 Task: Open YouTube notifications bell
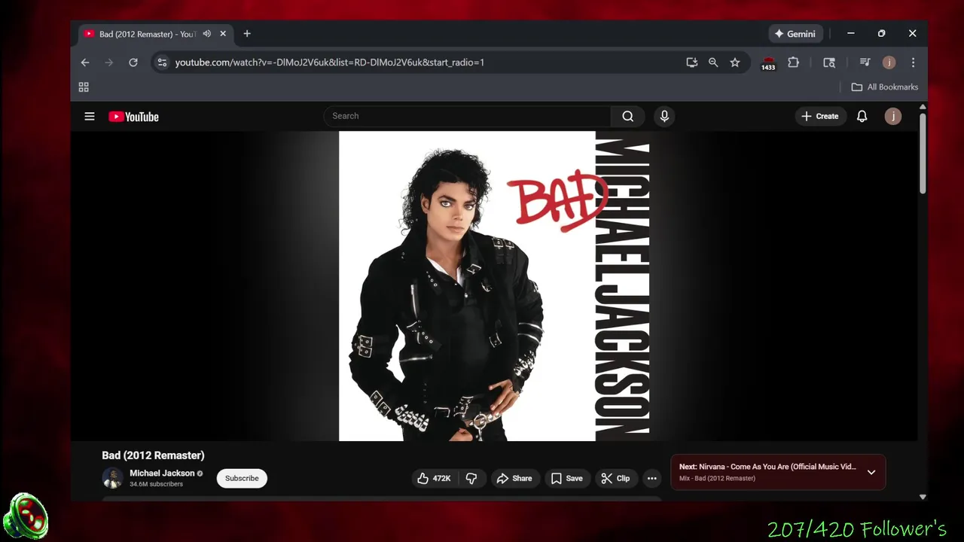point(862,116)
